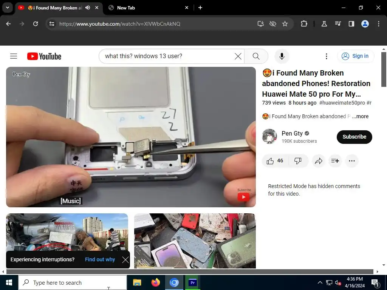
Task: Go back to previous page
Action: pyautogui.click(x=8, y=24)
